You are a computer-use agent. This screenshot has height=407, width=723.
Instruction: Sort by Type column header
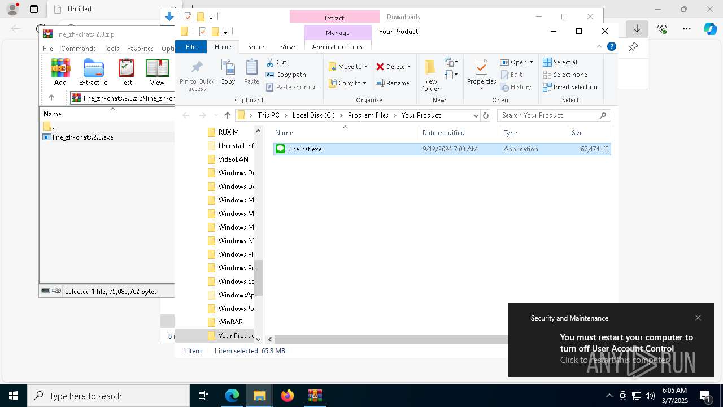pos(534,133)
